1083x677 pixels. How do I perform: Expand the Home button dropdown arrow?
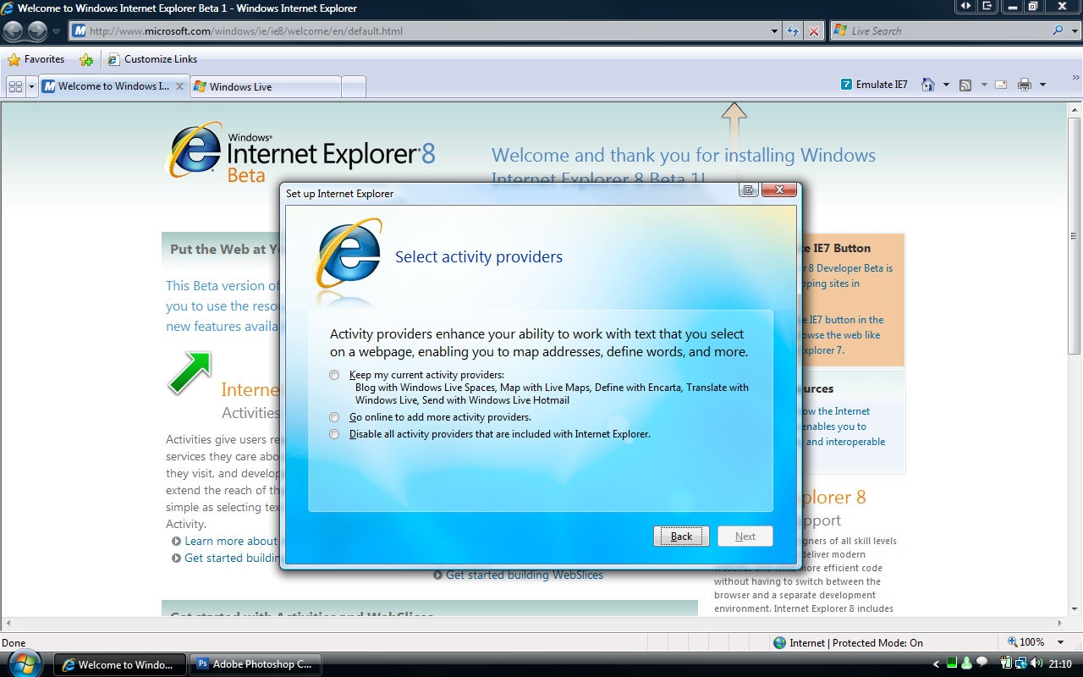click(x=946, y=85)
